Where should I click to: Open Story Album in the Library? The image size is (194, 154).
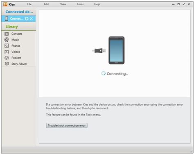[19, 64]
